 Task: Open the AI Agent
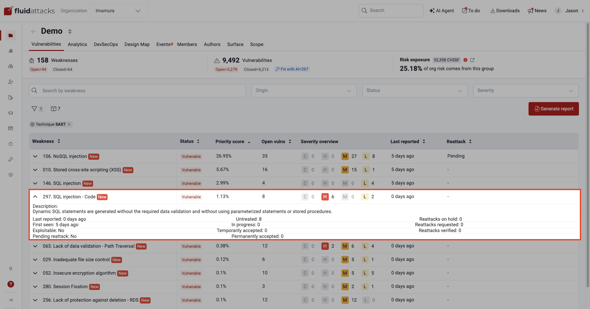pos(442,11)
